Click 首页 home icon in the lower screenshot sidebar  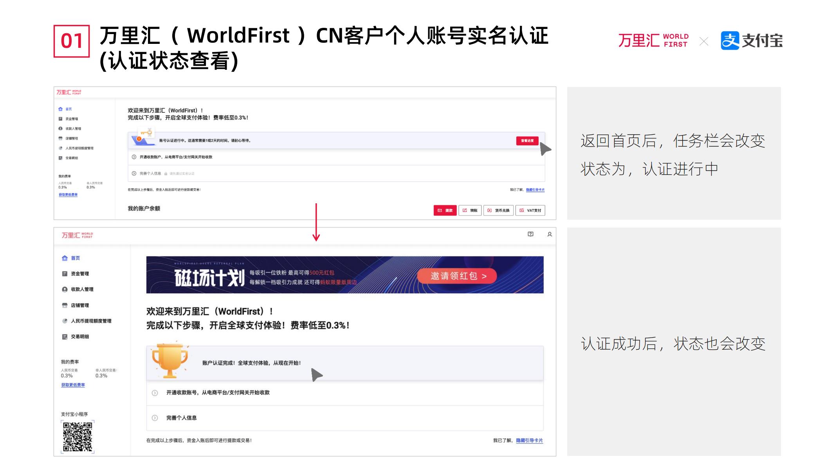point(65,258)
